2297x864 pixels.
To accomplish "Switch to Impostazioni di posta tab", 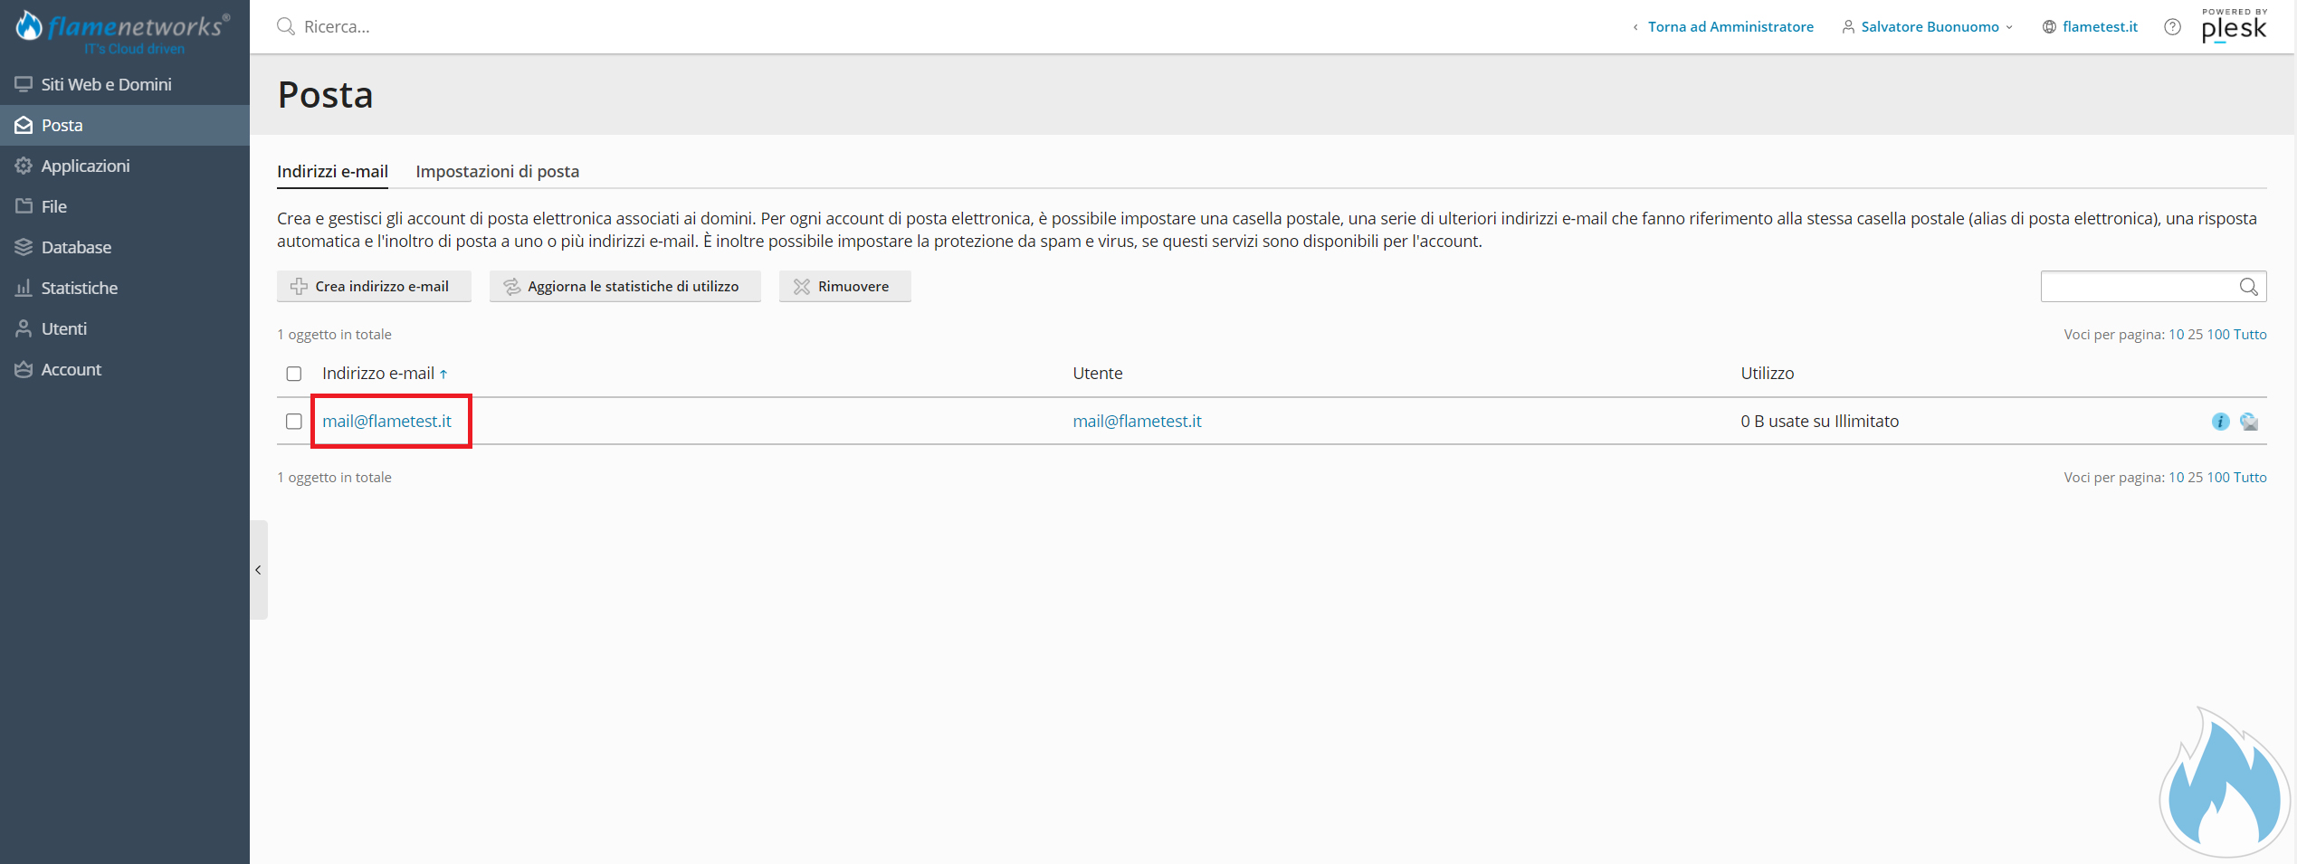I will click(497, 171).
